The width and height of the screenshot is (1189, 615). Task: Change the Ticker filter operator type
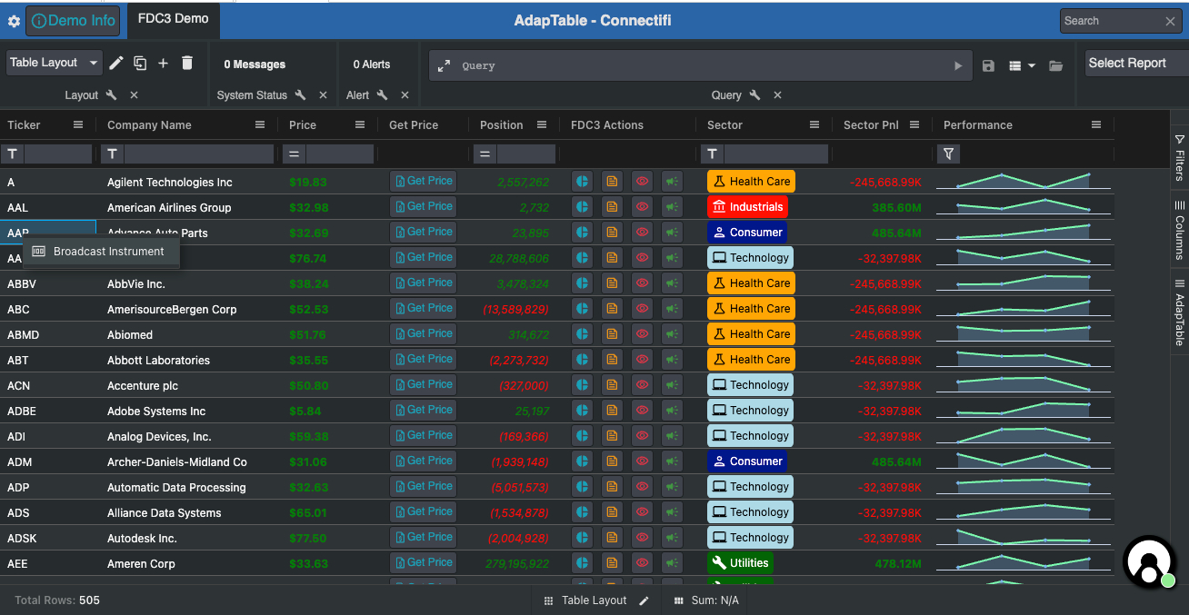coord(13,154)
